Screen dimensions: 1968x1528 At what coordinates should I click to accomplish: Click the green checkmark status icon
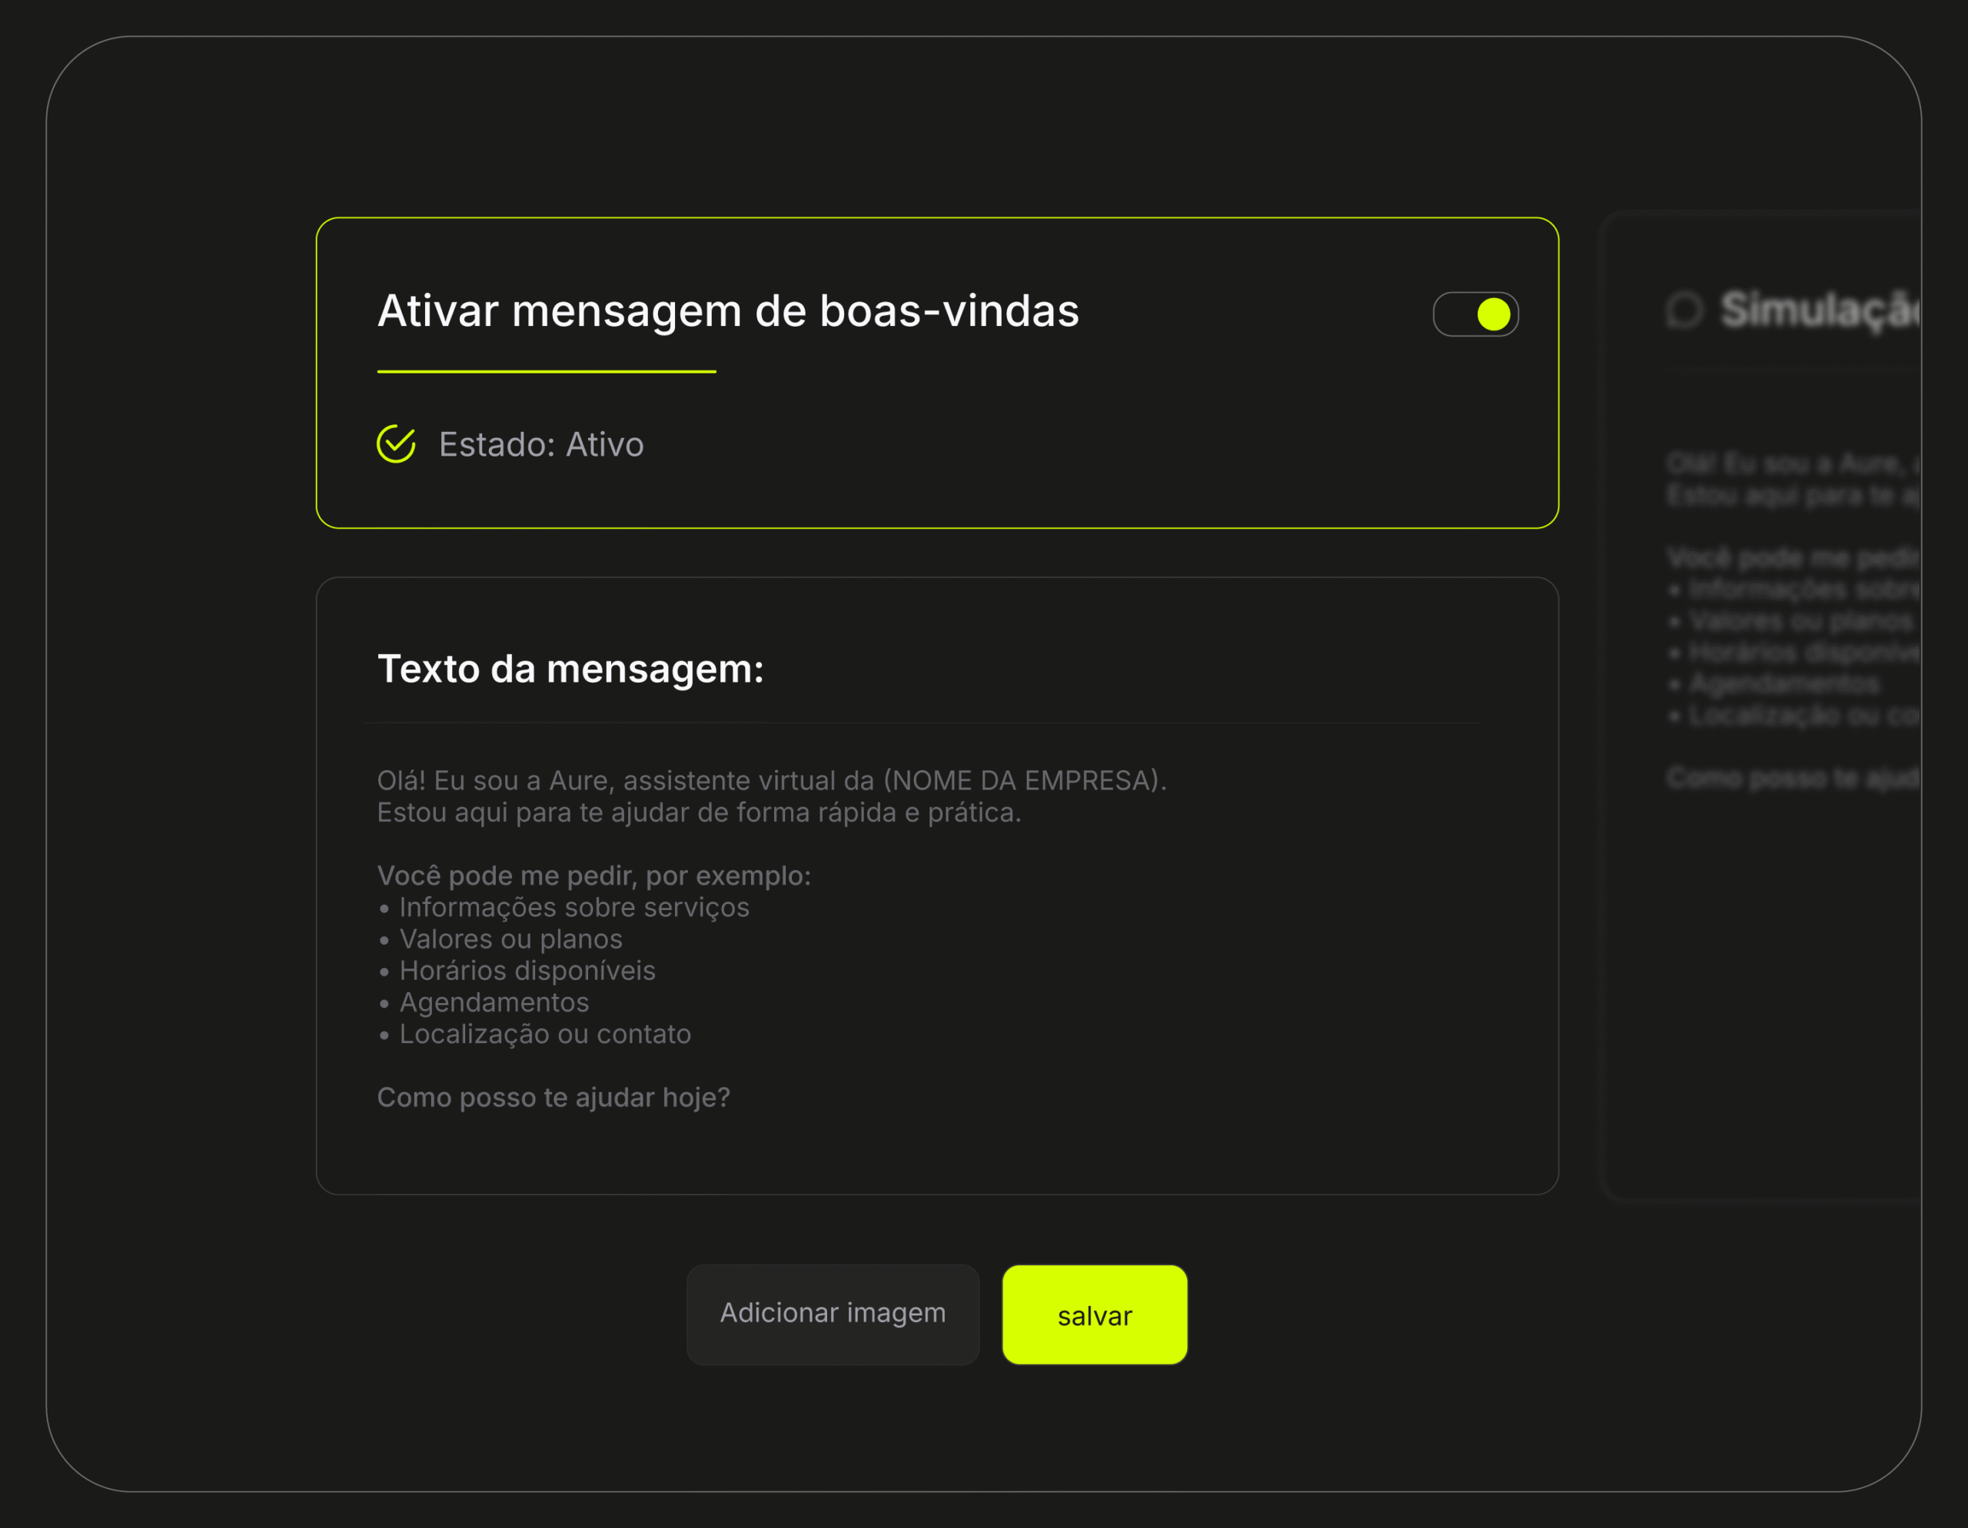(x=396, y=444)
